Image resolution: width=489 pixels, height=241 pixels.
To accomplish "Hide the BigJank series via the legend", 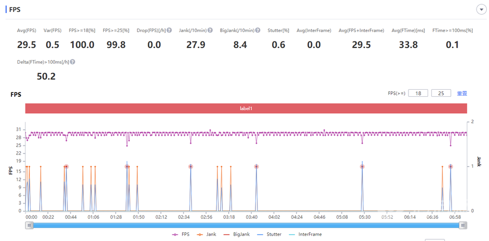I will (x=239, y=234).
